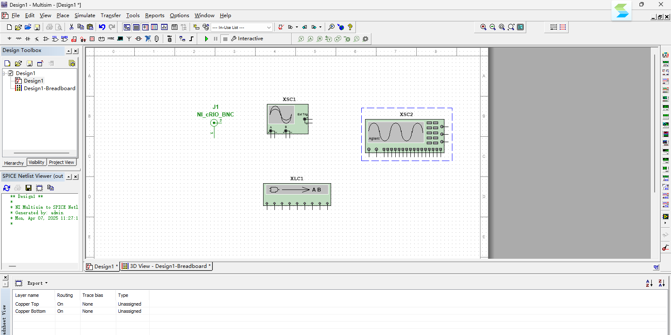Open the Simulate menu
This screenshot has width=671, height=335.
click(x=85, y=16)
